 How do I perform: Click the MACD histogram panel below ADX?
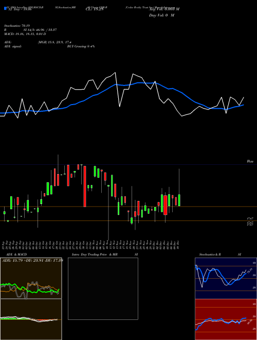click(31, 319)
